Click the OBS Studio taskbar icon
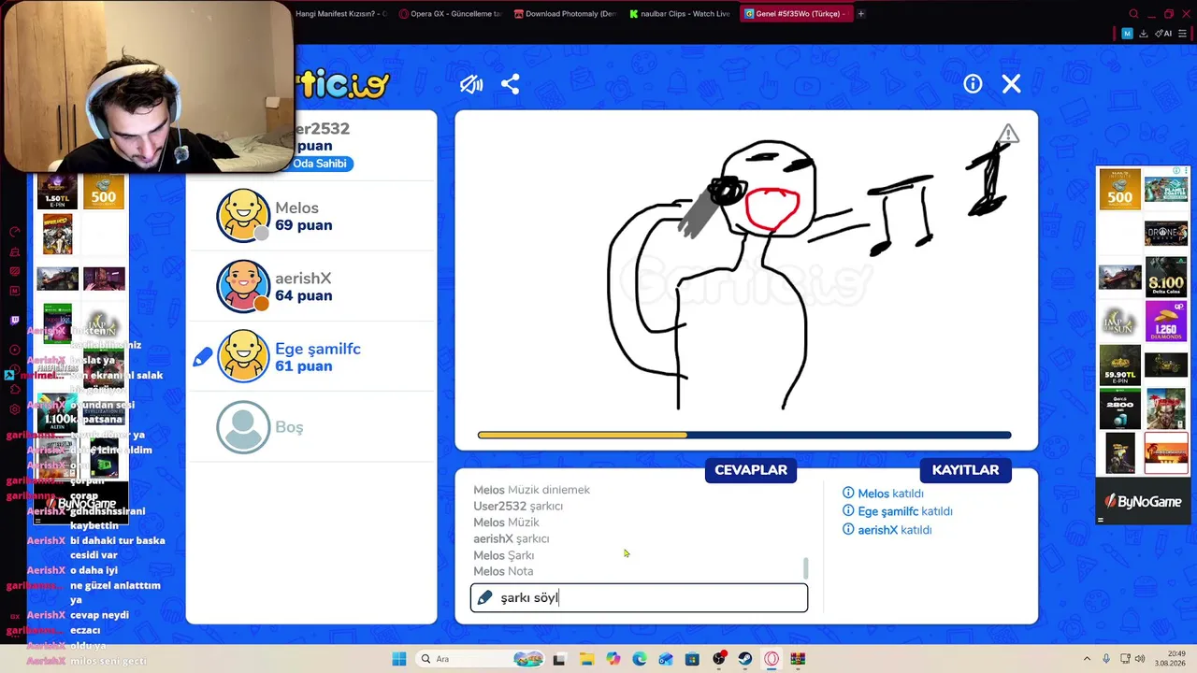Image resolution: width=1197 pixels, height=673 pixels. click(718, 659)
